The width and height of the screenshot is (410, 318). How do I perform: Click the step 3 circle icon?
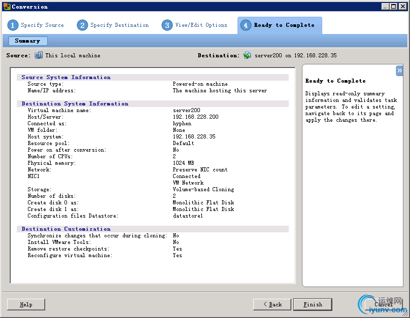(167, 25)
